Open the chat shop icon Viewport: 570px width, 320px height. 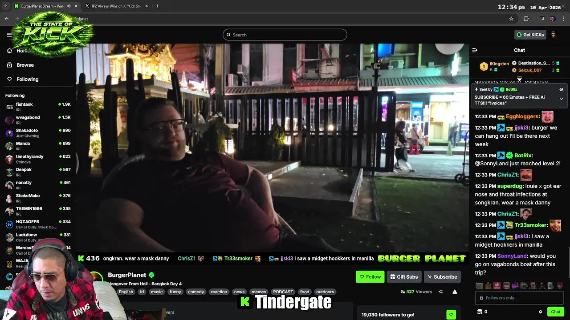pyautogui.click(x=480, y=312)
